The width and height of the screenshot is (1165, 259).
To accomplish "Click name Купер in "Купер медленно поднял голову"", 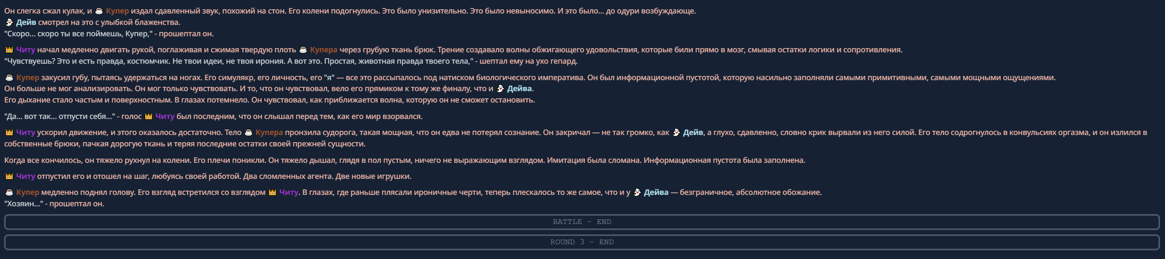I will (27, 192).
